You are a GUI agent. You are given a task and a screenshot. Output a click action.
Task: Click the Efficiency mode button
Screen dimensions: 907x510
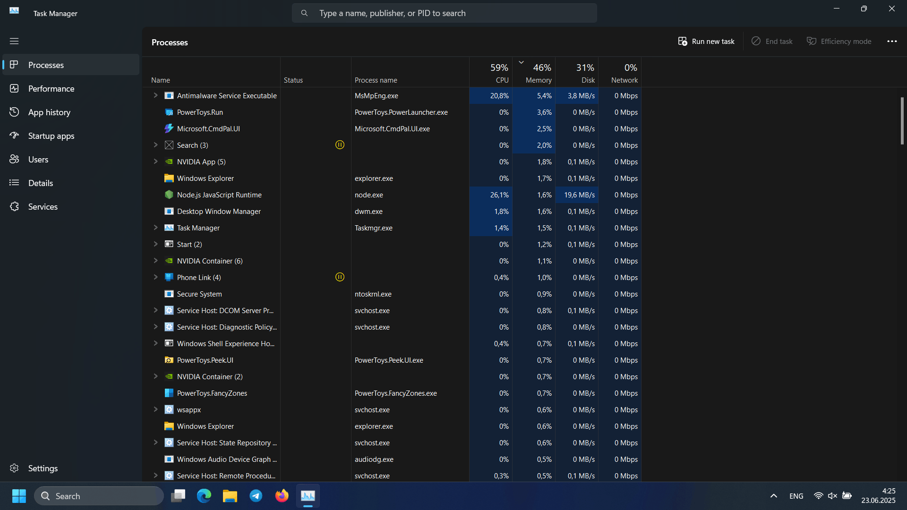point(839,42)
